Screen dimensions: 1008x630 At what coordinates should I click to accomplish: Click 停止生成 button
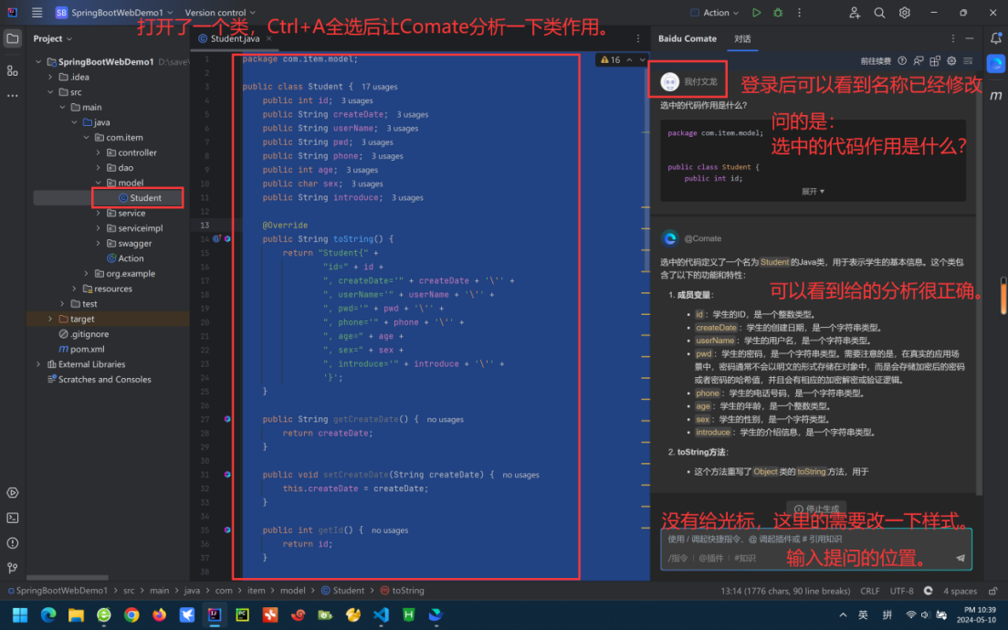[816, 509]
